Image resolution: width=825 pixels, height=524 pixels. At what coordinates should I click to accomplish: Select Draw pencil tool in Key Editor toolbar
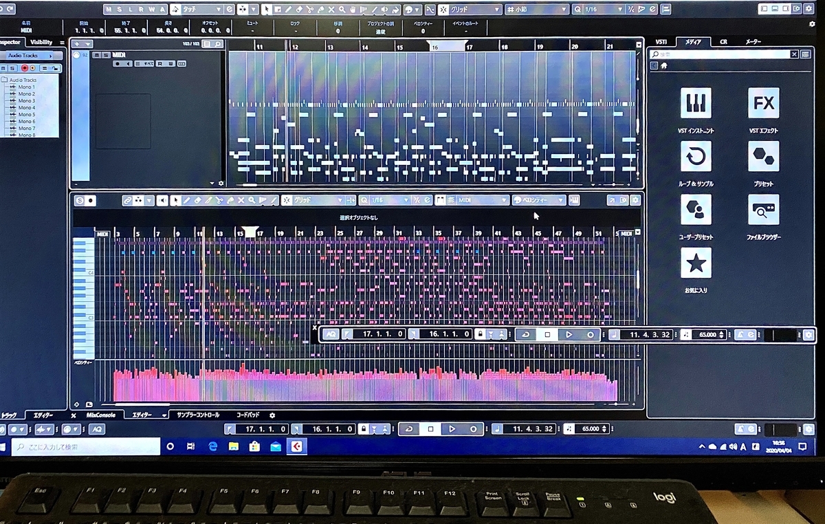(x=186, y=200)
